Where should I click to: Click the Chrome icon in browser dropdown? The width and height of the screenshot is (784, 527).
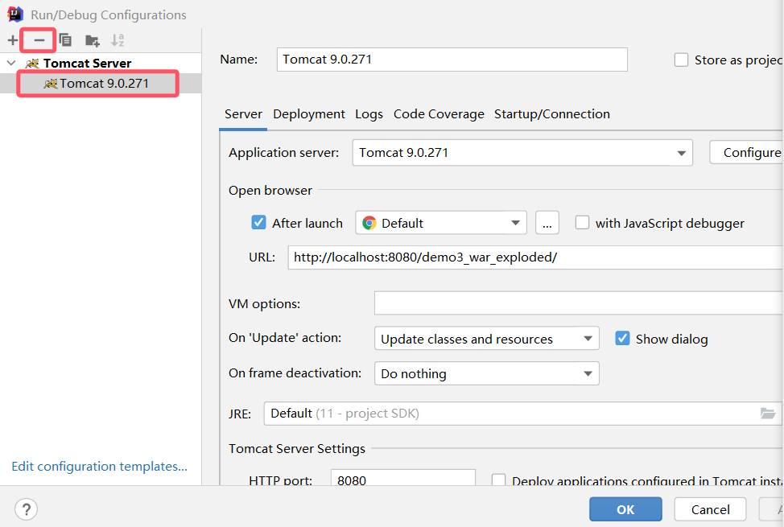369,223
